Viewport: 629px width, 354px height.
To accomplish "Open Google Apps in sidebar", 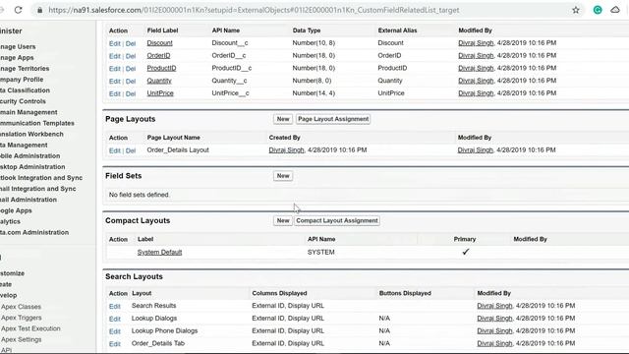I will coord(16,210).
